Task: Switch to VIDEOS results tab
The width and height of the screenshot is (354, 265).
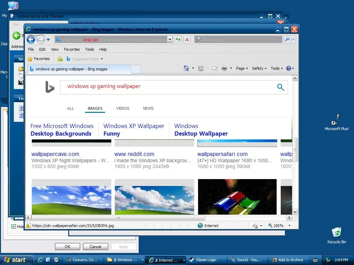Action: coord(123,108)
